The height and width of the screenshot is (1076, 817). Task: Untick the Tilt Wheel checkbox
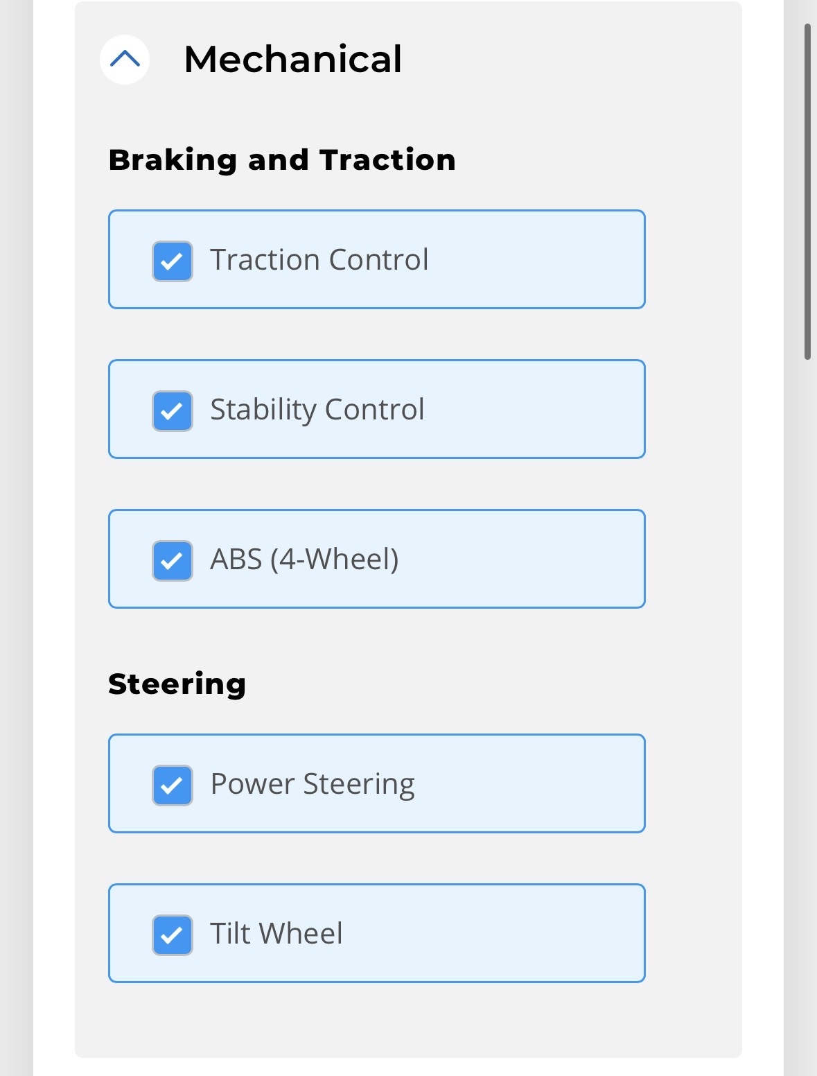[173, 935]
